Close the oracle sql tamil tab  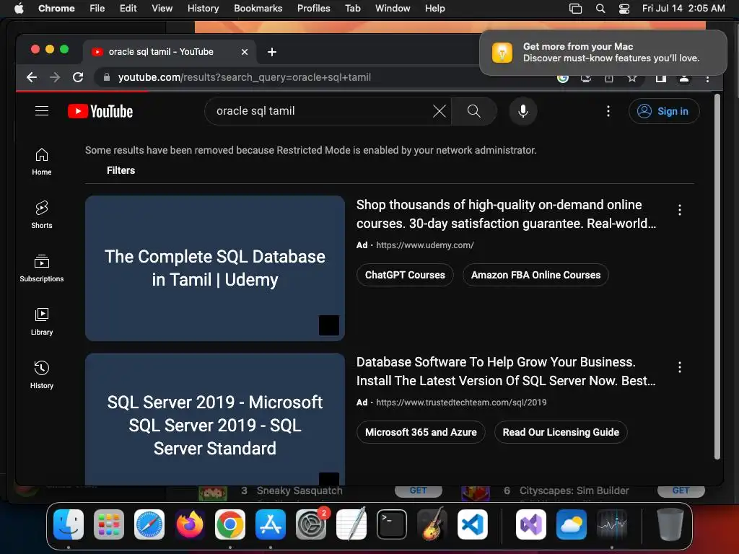pos(245,52)
